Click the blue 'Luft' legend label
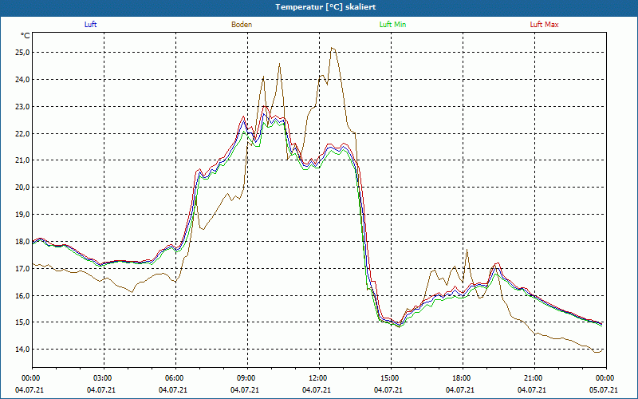638x399 pixels. click(90, 25)
